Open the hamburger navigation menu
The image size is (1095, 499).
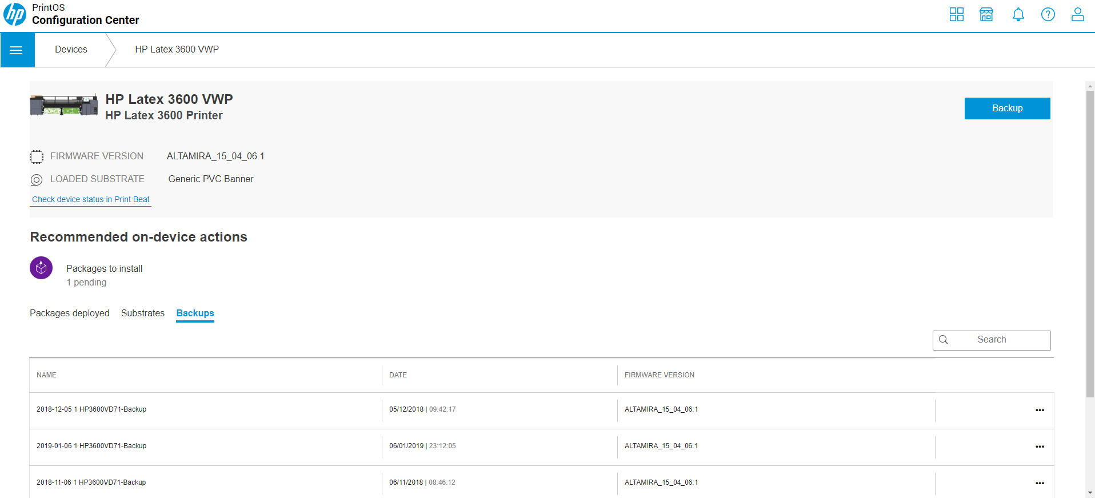[x=17, y=50]
